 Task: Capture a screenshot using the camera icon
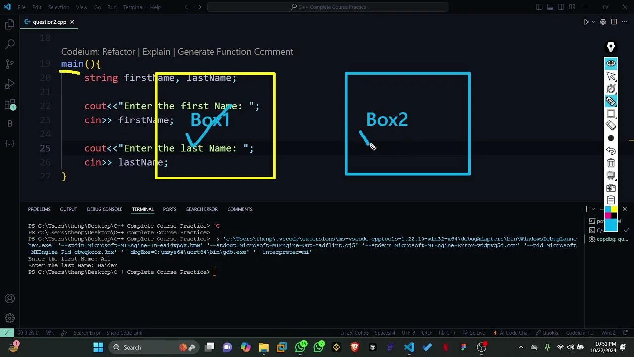click(x=611, y=187)
